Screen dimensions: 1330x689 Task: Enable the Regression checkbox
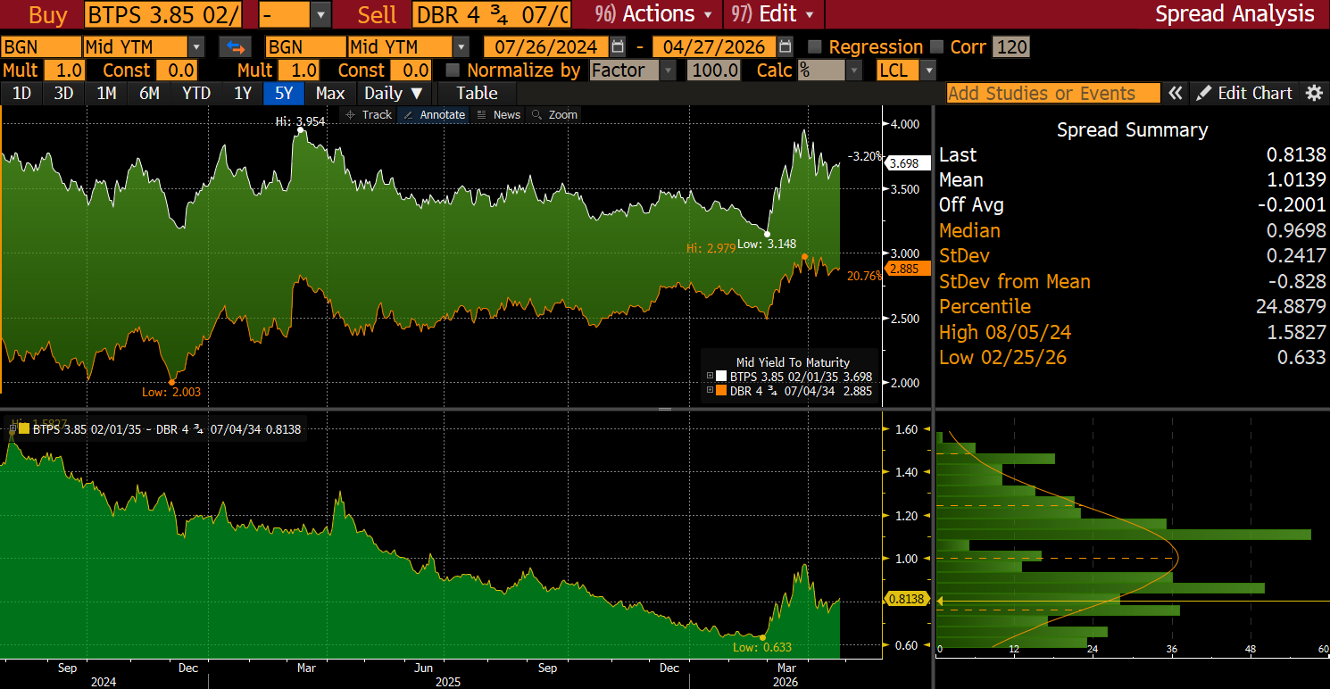coord(814,47)
